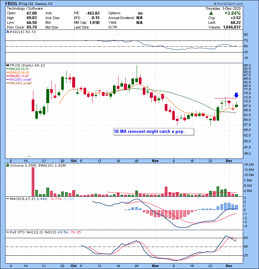259x269 pixels.
Task: Click the N/A next to Yield
Action: 140,23
